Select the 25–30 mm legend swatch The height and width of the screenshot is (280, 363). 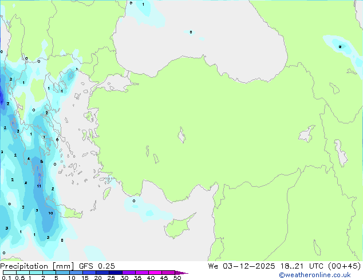[116, 273]
